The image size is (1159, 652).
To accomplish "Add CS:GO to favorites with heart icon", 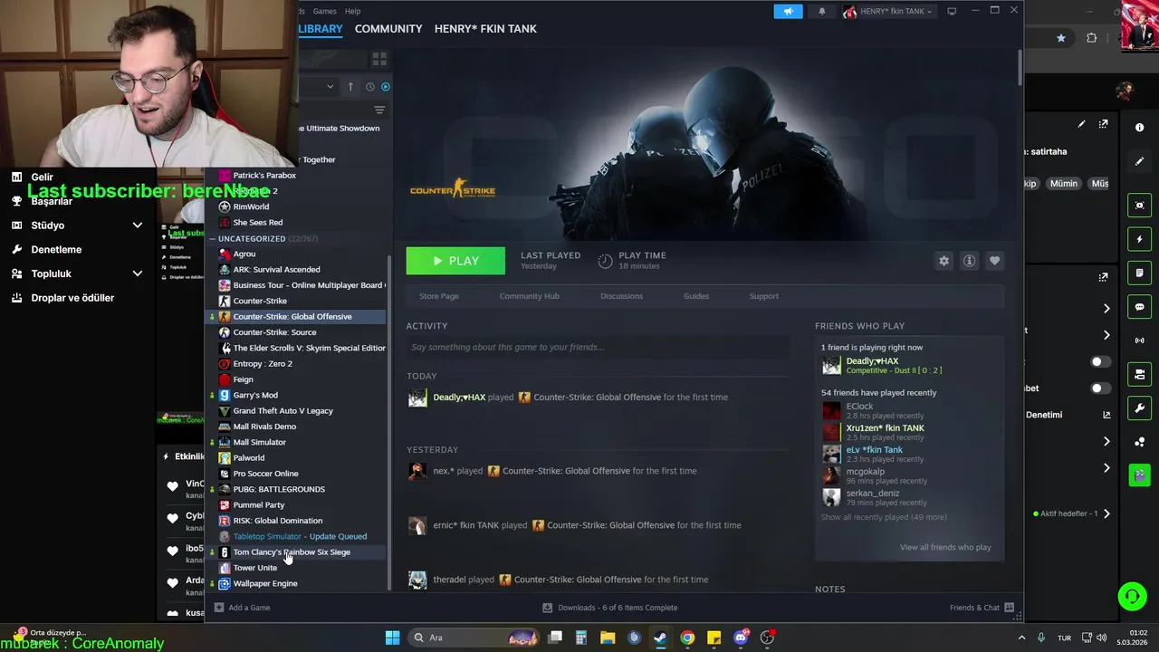I will tap(994, 261).
